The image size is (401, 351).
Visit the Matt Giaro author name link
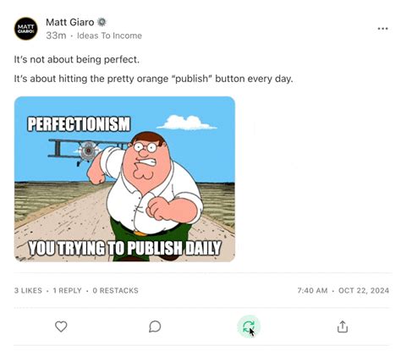(x=70, y=22)
